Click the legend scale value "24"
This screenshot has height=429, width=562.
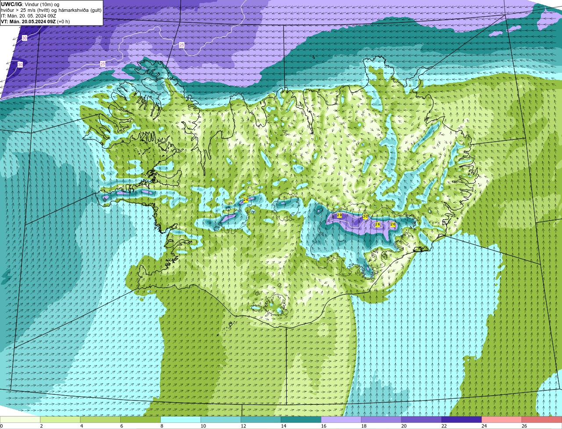click(x=484, y=426)
